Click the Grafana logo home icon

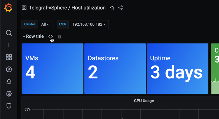coord(8,7)
